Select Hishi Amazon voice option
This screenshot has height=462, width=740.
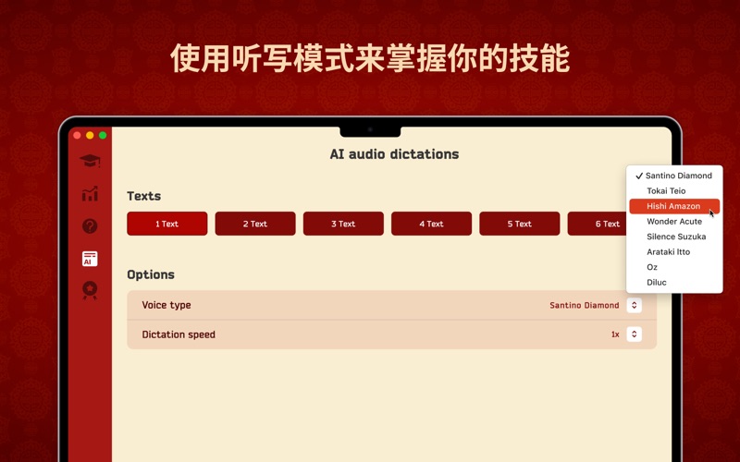(x=673, y=206)
